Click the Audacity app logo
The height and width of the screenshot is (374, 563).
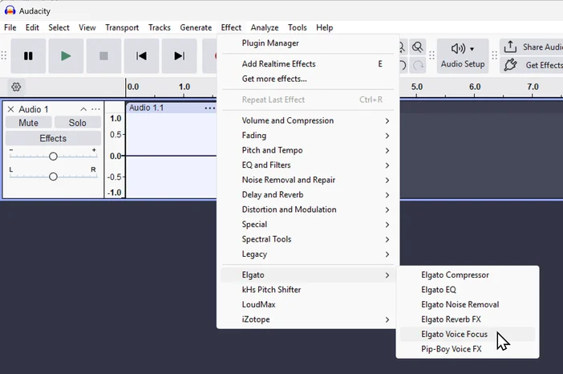pyautogui.click(x=10, y=10)
